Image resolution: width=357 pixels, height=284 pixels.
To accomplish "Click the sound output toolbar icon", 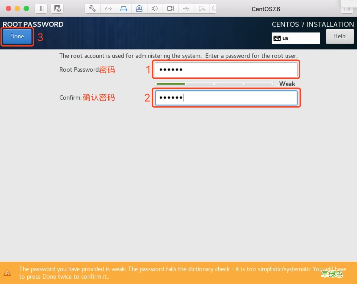I will 155,8.
